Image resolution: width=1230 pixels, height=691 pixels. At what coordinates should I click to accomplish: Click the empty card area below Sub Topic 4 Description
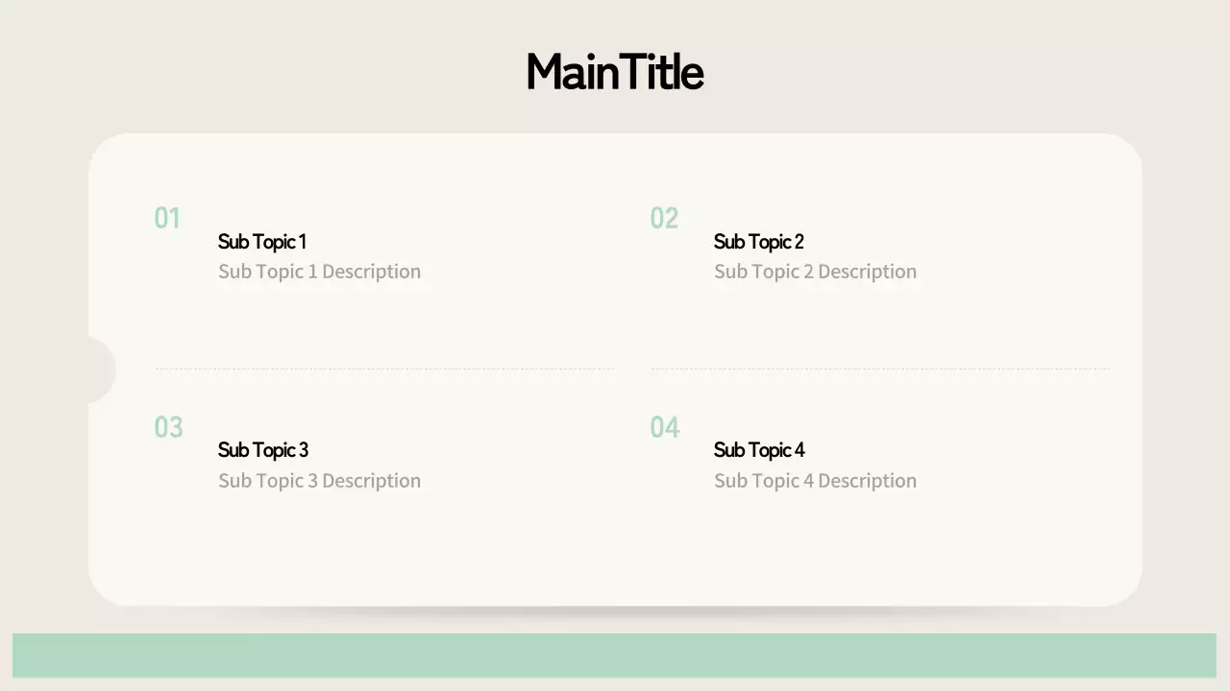[815, 547]
